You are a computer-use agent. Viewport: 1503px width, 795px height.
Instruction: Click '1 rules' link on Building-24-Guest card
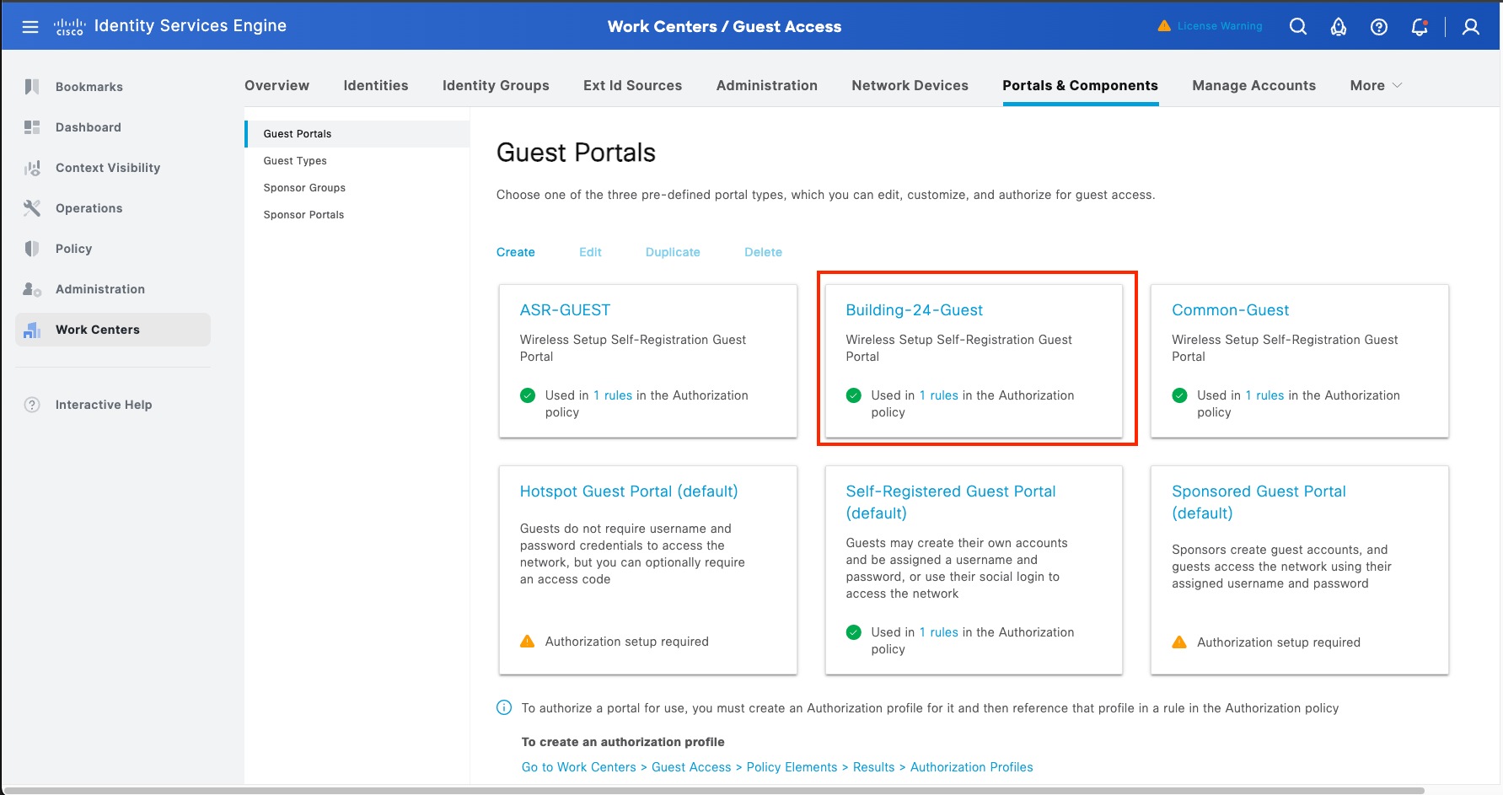coord(939,395)
